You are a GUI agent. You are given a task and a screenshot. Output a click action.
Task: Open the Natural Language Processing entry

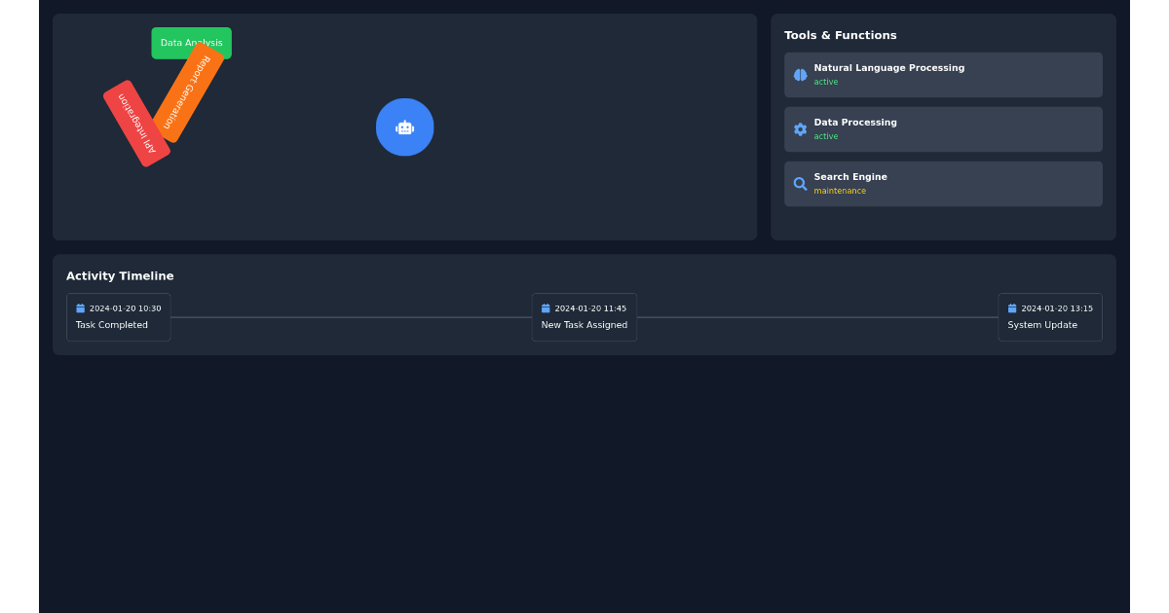942,75
